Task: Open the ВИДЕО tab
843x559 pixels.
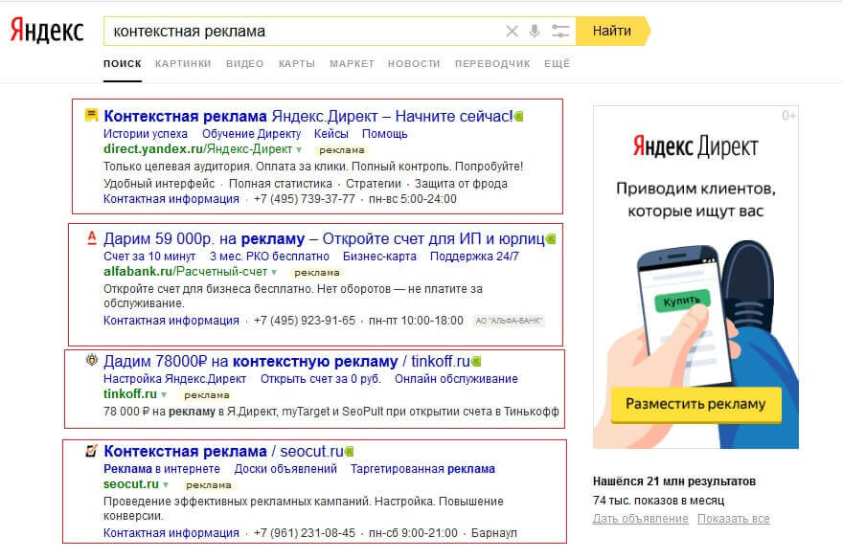Action: (x=245, y=62)
